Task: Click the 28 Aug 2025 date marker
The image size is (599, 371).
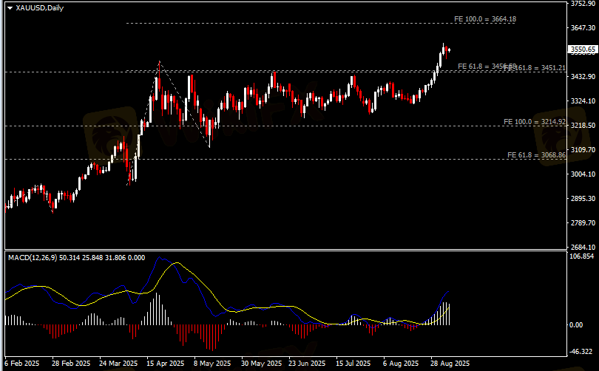Action: click(449, 364)
